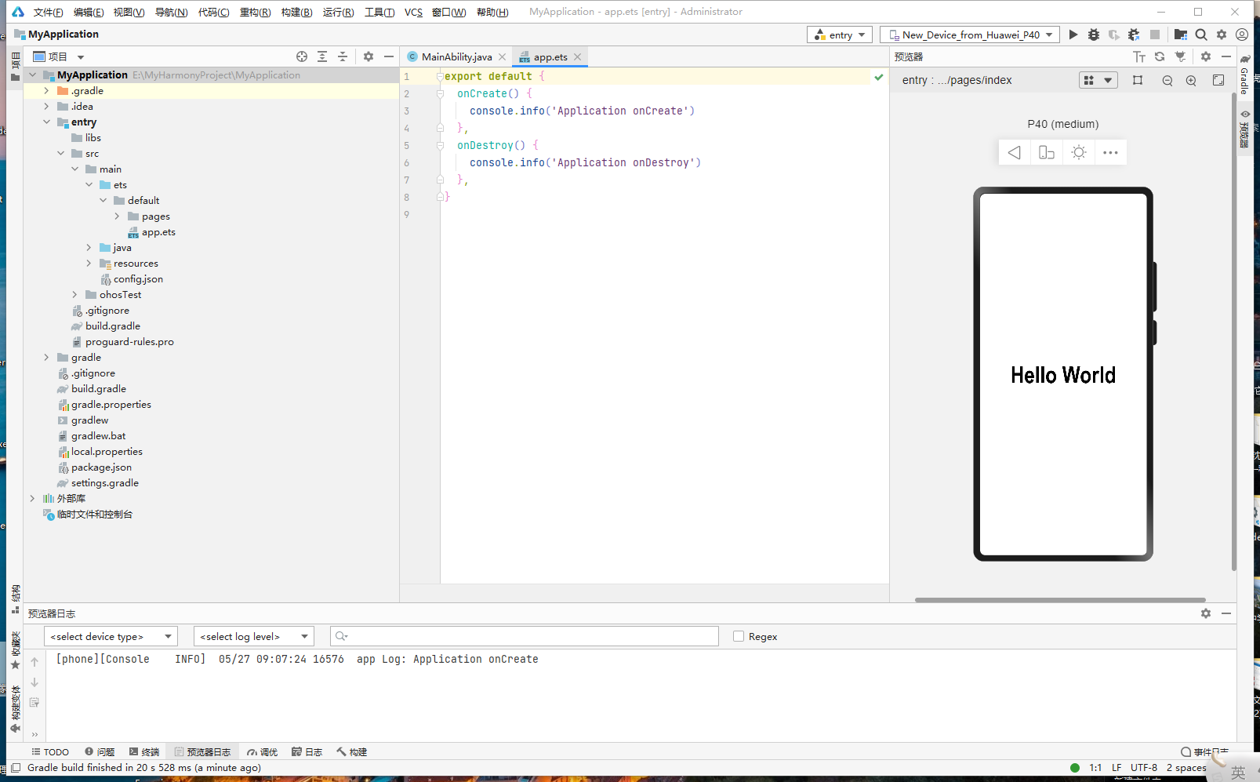This screenshot has width=1260, height=782.
Task: Hide the project panel with minus icon
Action: point(389,56)
